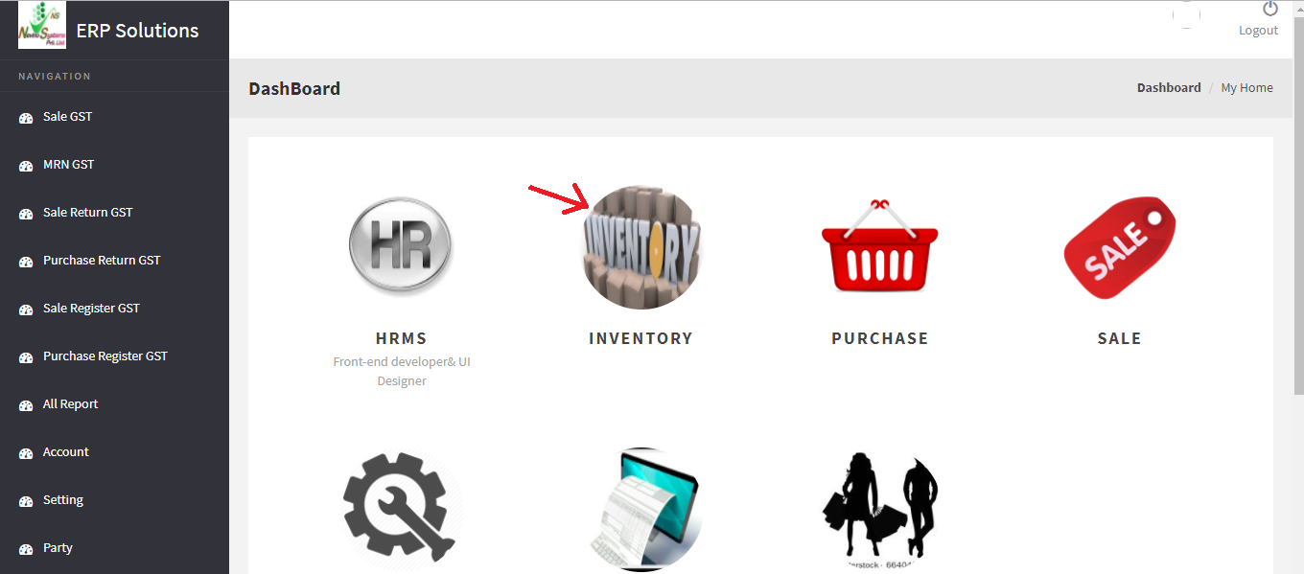
Task: Open the shopping silhouettes module icon
Action: click(x=880, y=510)
